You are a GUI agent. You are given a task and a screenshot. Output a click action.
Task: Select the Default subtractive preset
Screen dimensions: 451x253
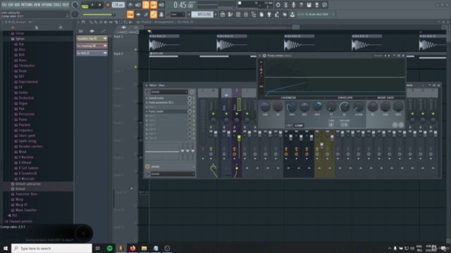click(x=28, y=184)
